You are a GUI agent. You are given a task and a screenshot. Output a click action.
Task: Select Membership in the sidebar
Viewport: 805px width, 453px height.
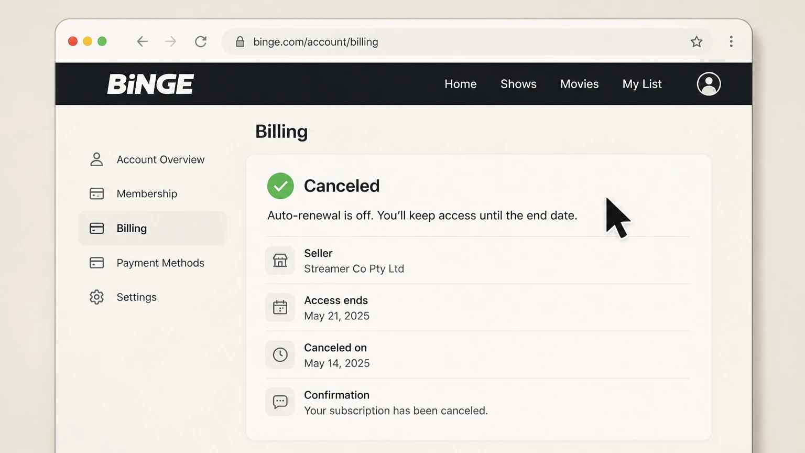pyautogui.click(x=153, y=194)
